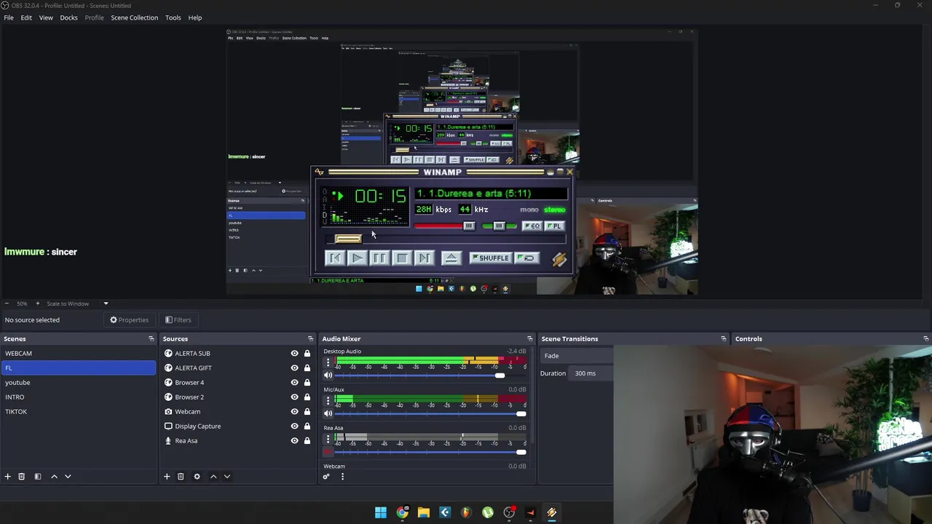Select the TIKTOK scene
The image size is (932, 524).
point(78,411)
